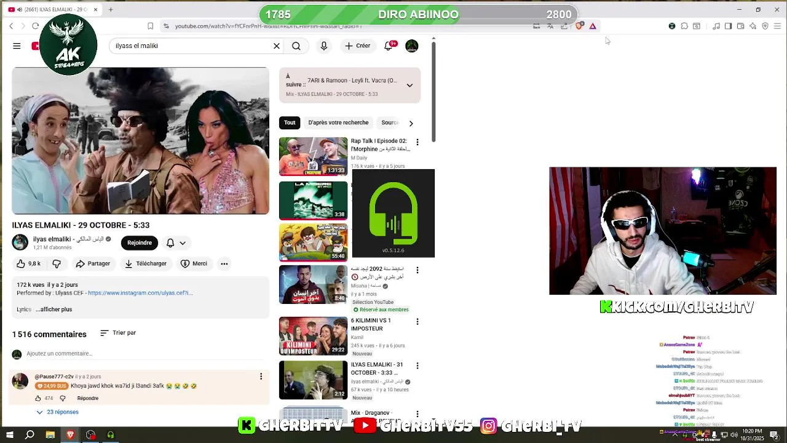
Task: Select the D'après votre recherche chip
Action: click(x=338, y=122)
